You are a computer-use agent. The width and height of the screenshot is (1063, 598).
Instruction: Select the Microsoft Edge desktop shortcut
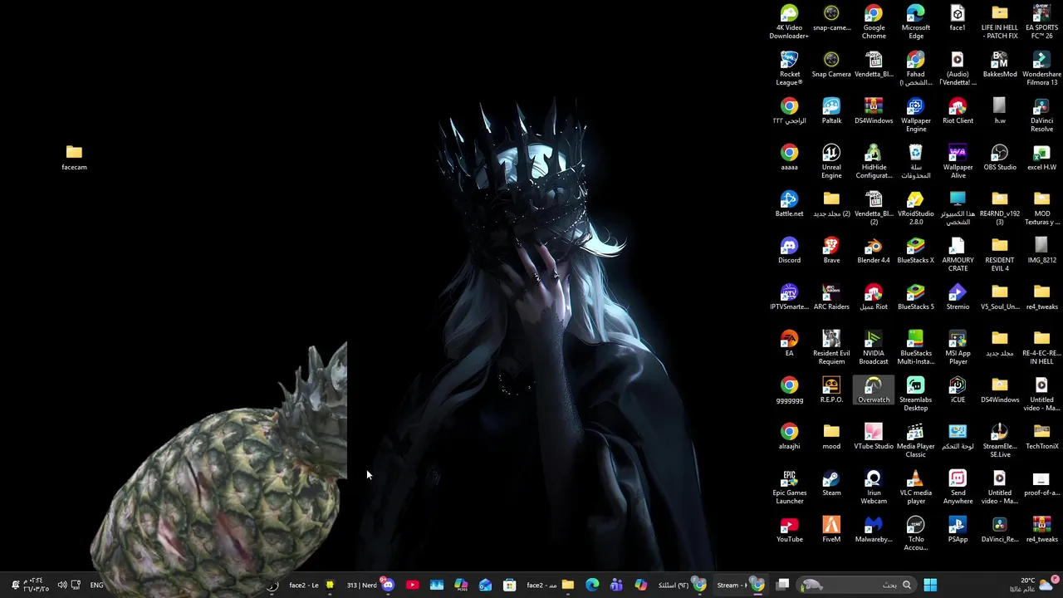coord(915,22)
